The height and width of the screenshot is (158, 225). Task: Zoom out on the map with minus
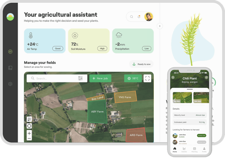coord(29,138)
